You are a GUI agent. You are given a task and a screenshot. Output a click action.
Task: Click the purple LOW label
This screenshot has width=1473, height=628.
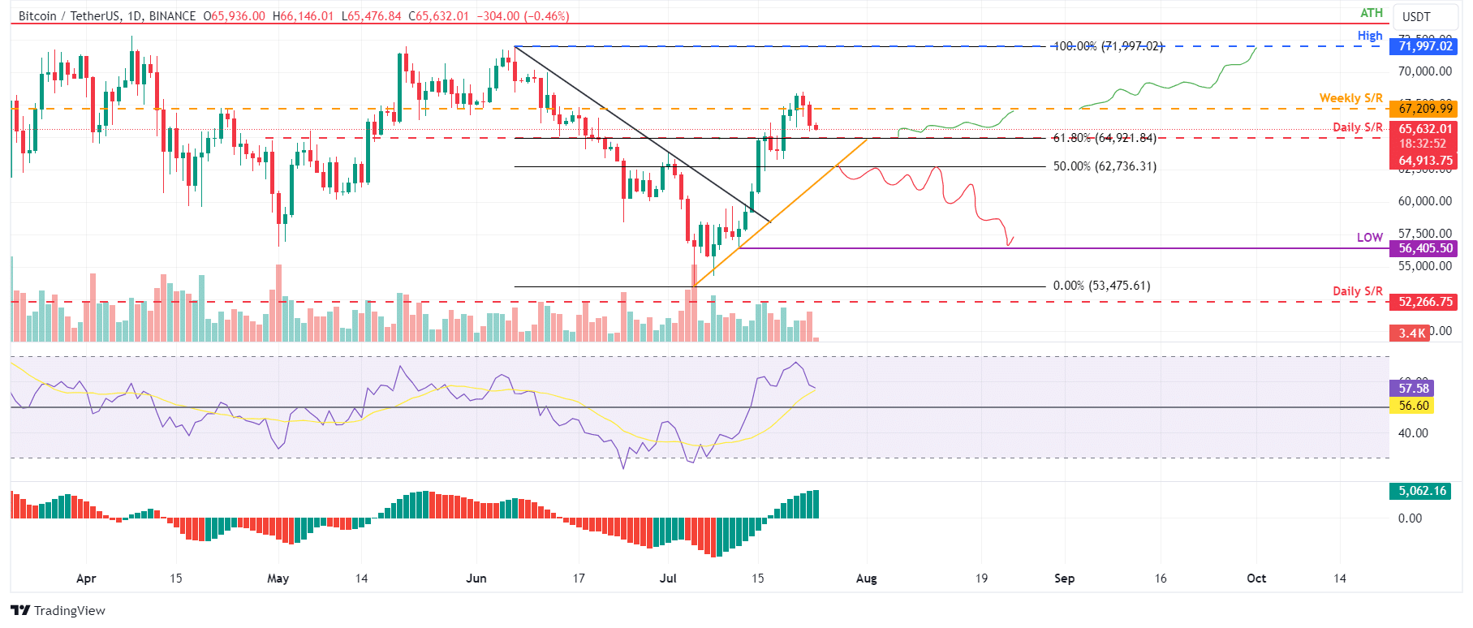1370,238
